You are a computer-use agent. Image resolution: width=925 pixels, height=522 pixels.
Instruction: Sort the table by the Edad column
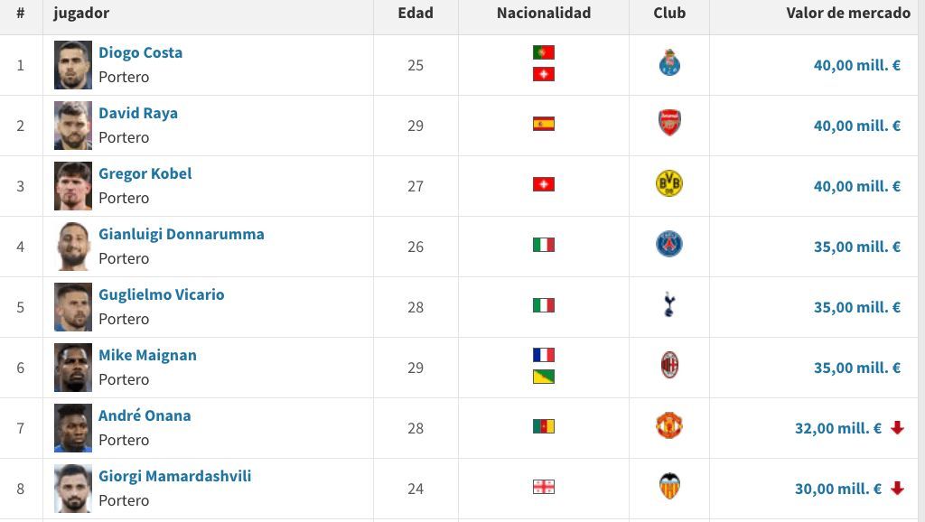pos(416,13)
